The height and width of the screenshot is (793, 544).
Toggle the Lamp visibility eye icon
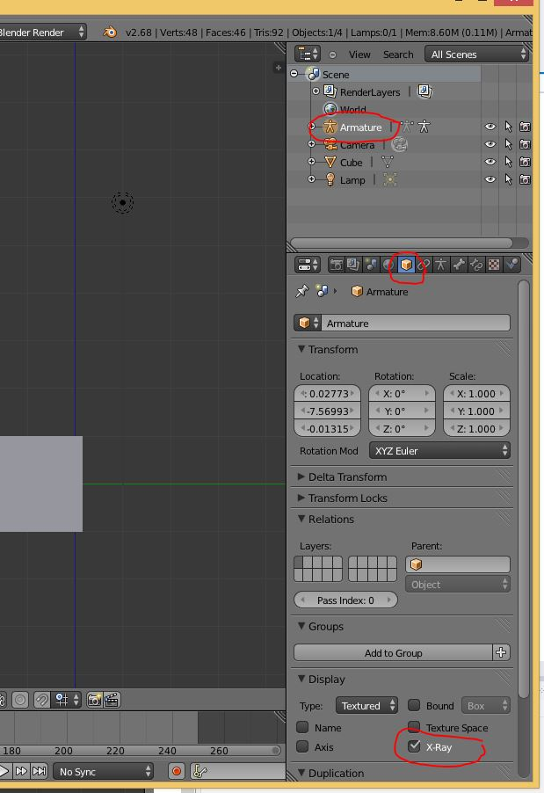click(x=490, y=179)
